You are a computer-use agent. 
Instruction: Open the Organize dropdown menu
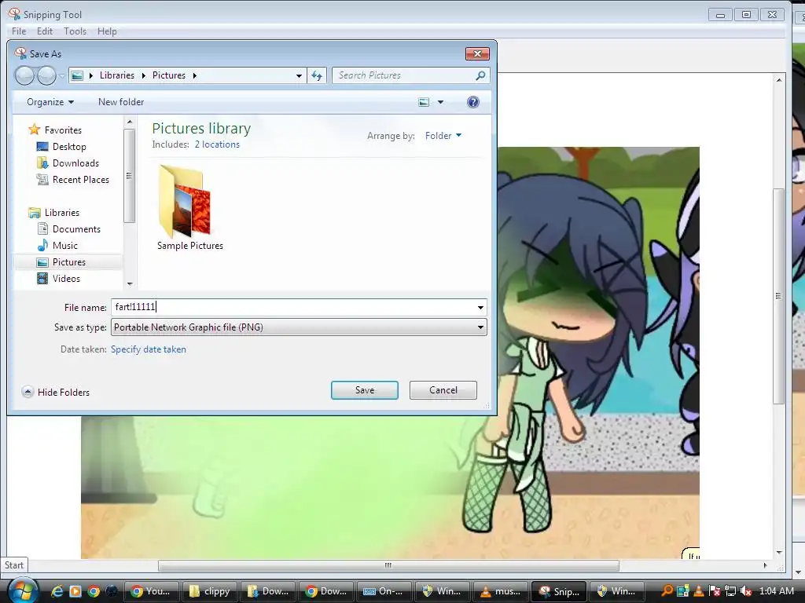[x=50, y=102]
